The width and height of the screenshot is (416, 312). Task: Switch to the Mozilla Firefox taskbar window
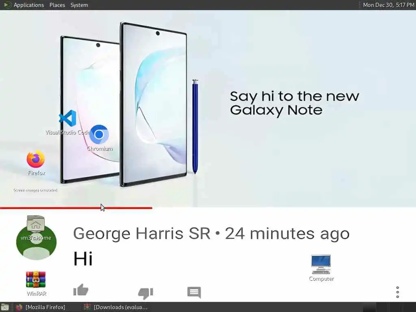coord(41,307)
